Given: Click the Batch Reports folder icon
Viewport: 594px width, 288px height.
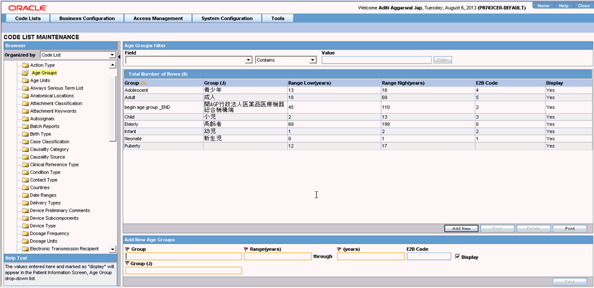Looking at the screenshot, I should [x=25, y=127].
